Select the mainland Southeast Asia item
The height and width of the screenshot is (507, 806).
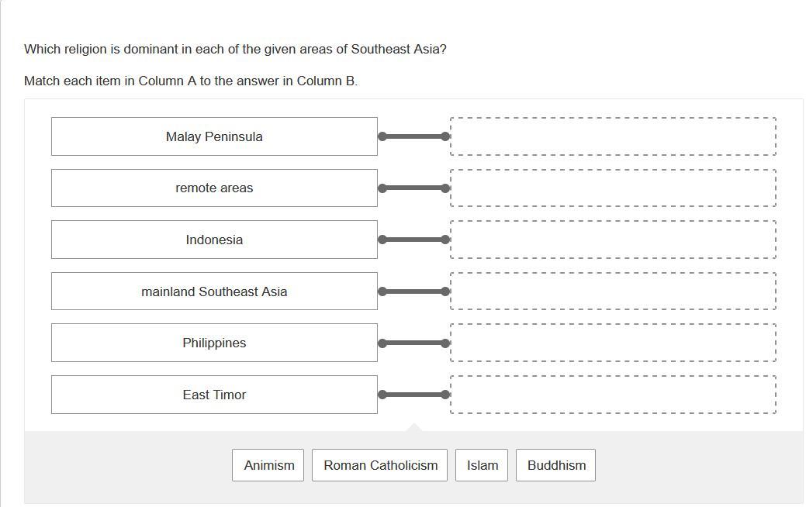214,291
